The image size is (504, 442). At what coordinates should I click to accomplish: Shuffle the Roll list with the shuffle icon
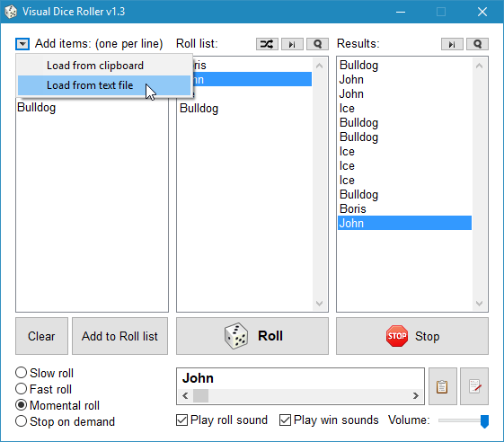pyautogui.click(x=267, y=44)
